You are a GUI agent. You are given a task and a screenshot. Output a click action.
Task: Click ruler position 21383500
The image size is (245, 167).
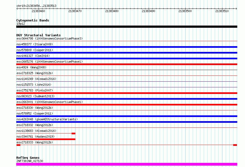[185, 11]
